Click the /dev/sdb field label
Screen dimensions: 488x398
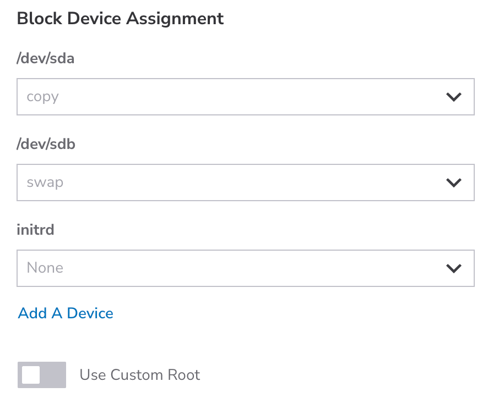[x=46, y=144]
